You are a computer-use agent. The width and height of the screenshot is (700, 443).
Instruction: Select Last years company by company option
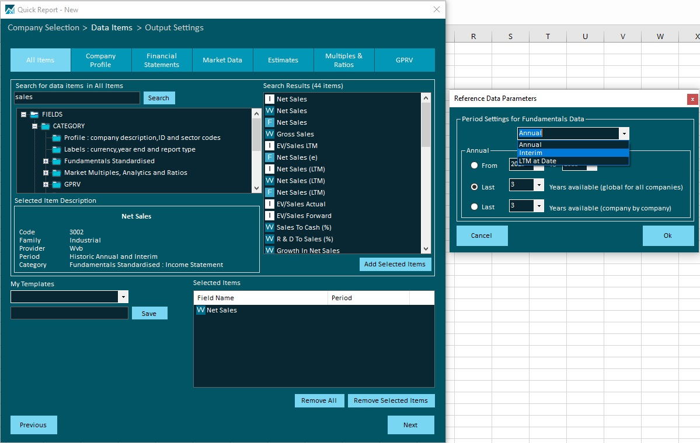tap(474, 207)
